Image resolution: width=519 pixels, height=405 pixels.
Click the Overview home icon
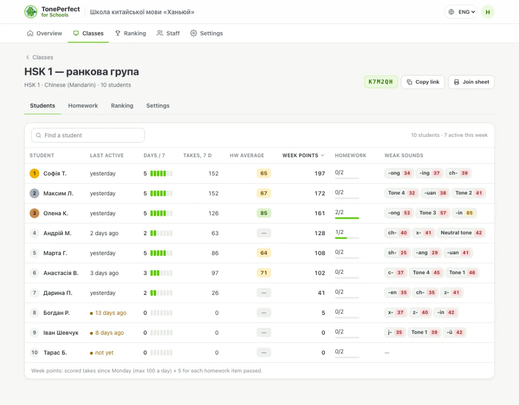tap(30, 33)
